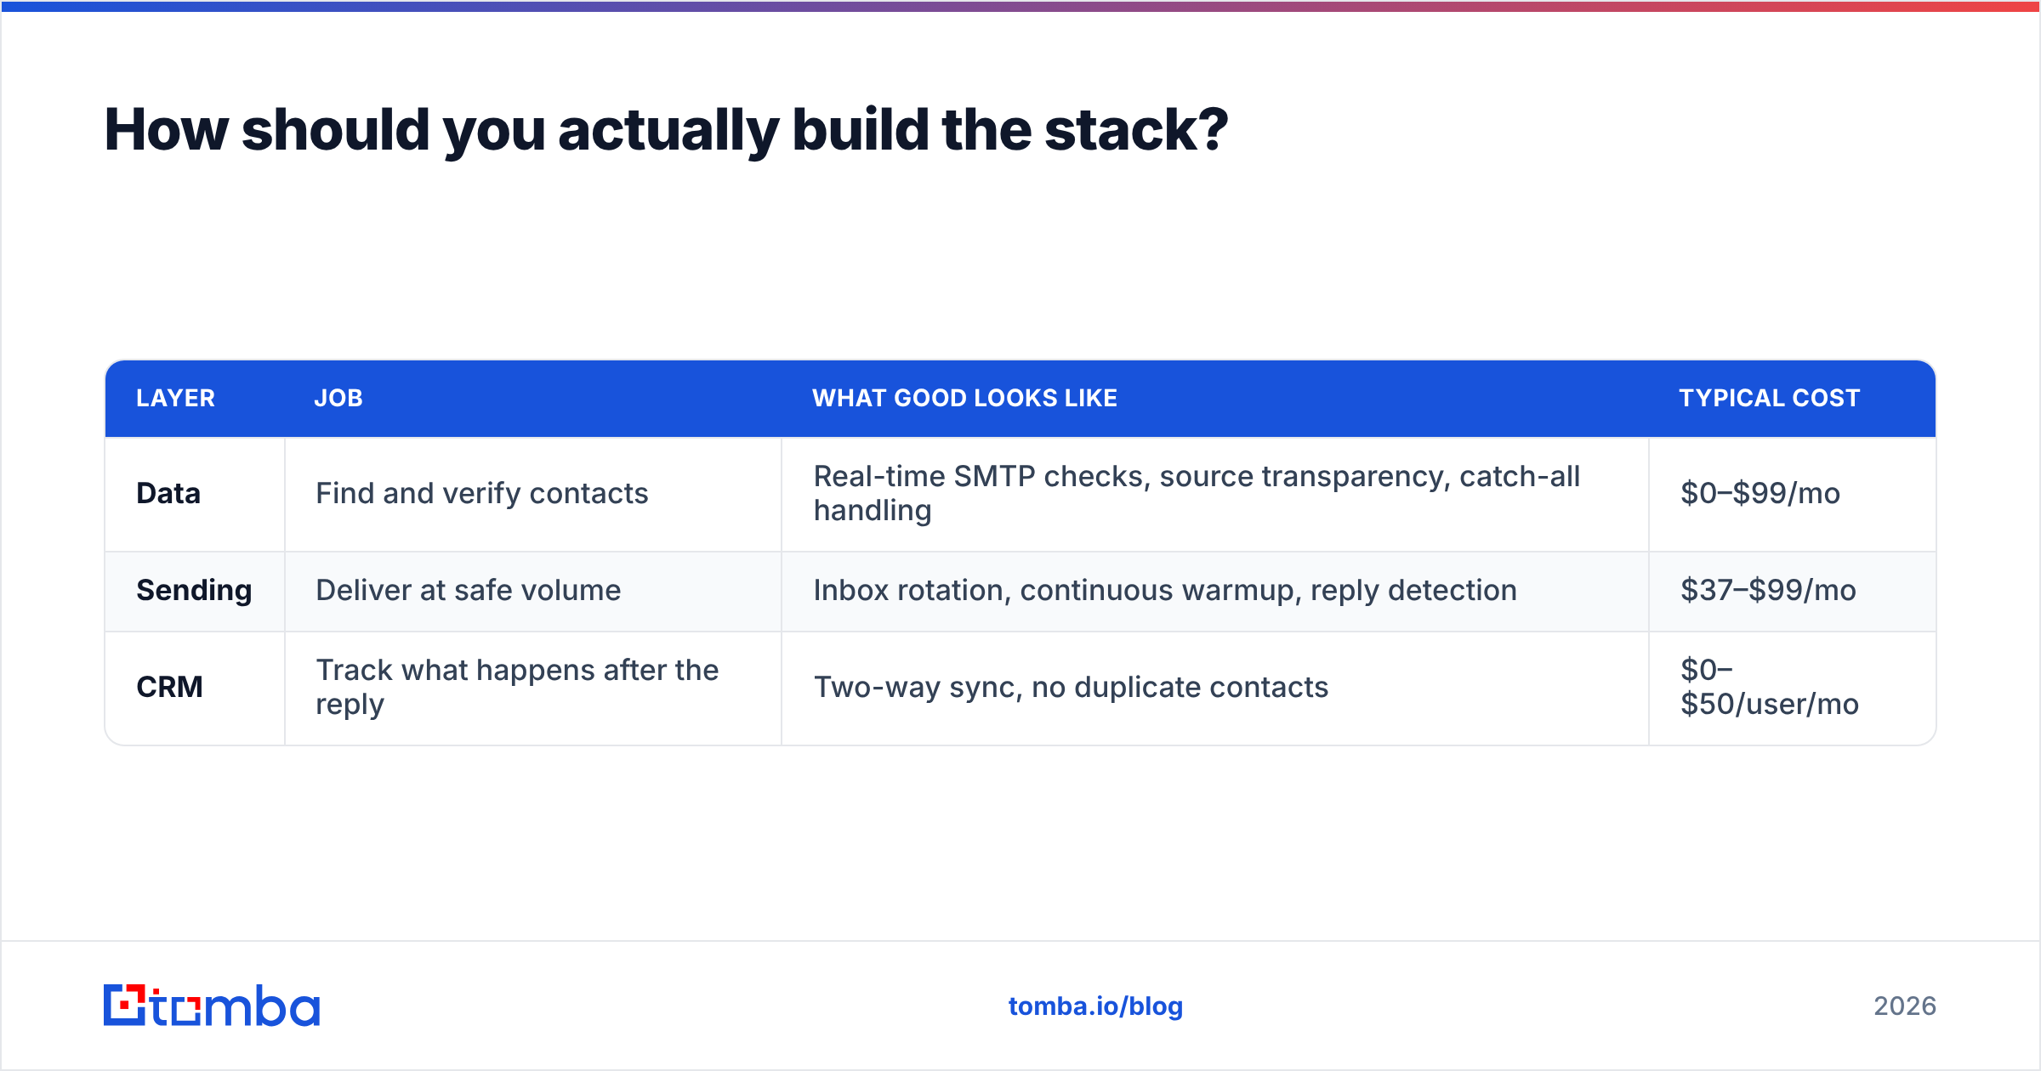Click 'Inbox rotation, continuous warmup' cell
2041x1071 pixels.
1215,591
